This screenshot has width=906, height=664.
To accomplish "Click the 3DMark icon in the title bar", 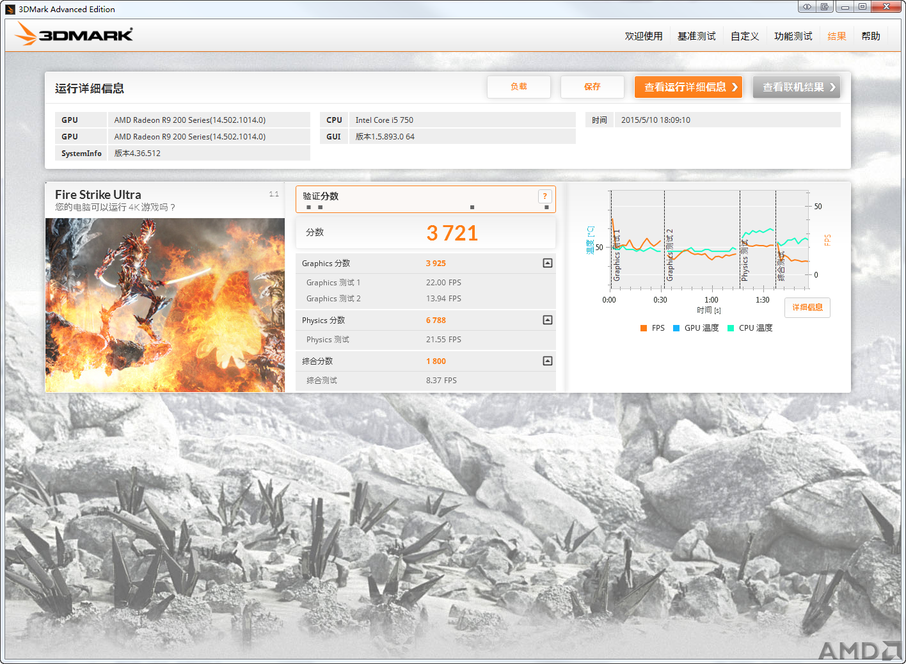I will [10, 9].
